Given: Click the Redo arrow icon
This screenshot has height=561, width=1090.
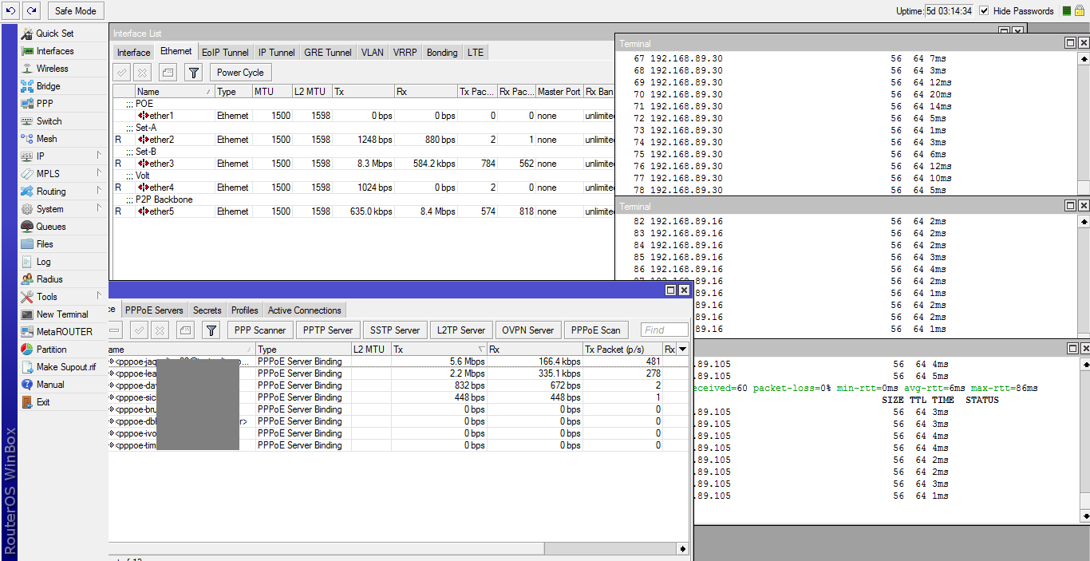Looking at the screenshot, I should click(31, 10).
